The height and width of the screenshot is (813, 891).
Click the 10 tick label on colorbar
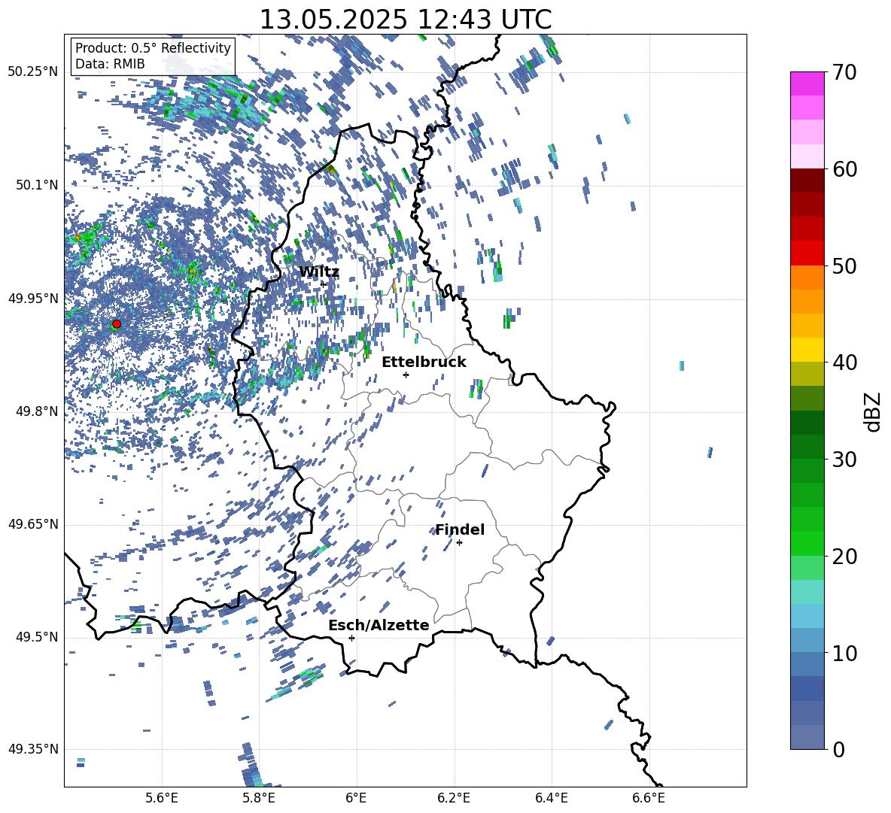[x=844, y=653]
